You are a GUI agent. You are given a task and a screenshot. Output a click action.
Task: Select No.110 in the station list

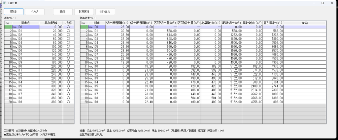(x=25, y=67)
